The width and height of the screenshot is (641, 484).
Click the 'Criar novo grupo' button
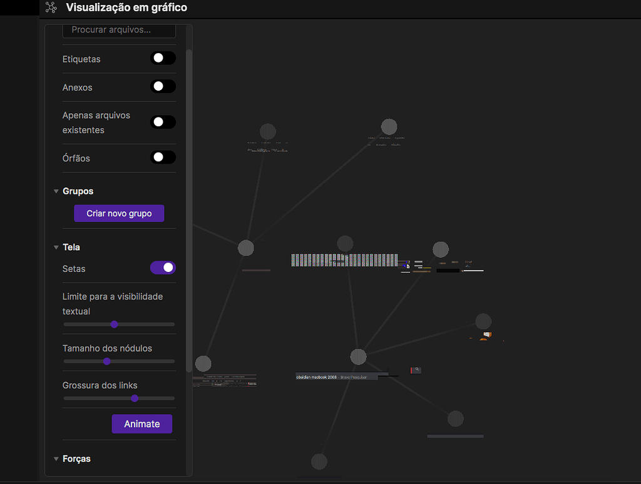tap(119, 213)
